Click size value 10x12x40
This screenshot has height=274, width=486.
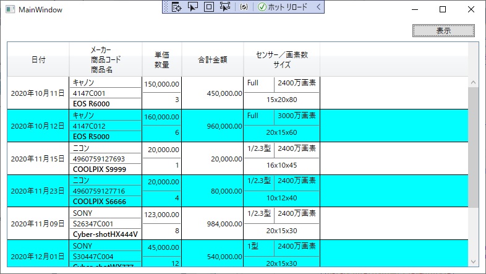[x=281, y=198]
